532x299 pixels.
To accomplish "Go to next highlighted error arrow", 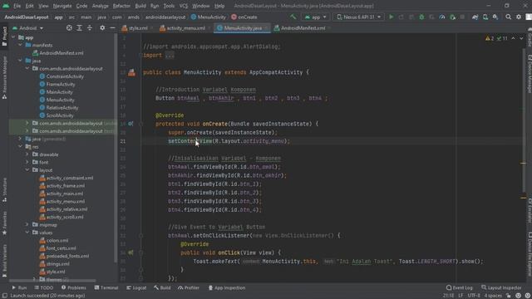I will (521, 38).
